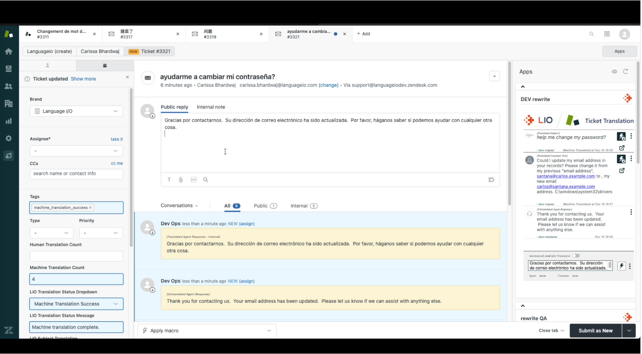Open the products grid icon in top bar
Viewport: 642px width, 354px height.
[x=607, y=34]
